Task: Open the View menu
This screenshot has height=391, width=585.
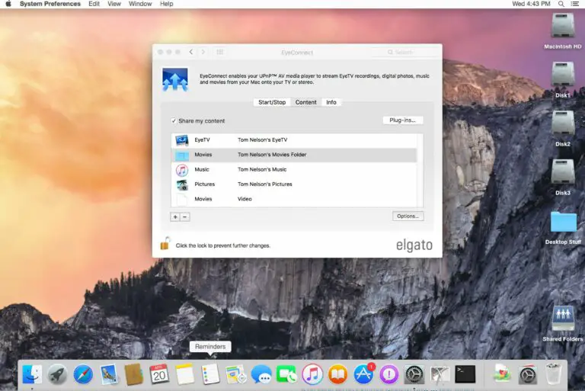Action: coord(114,4)
